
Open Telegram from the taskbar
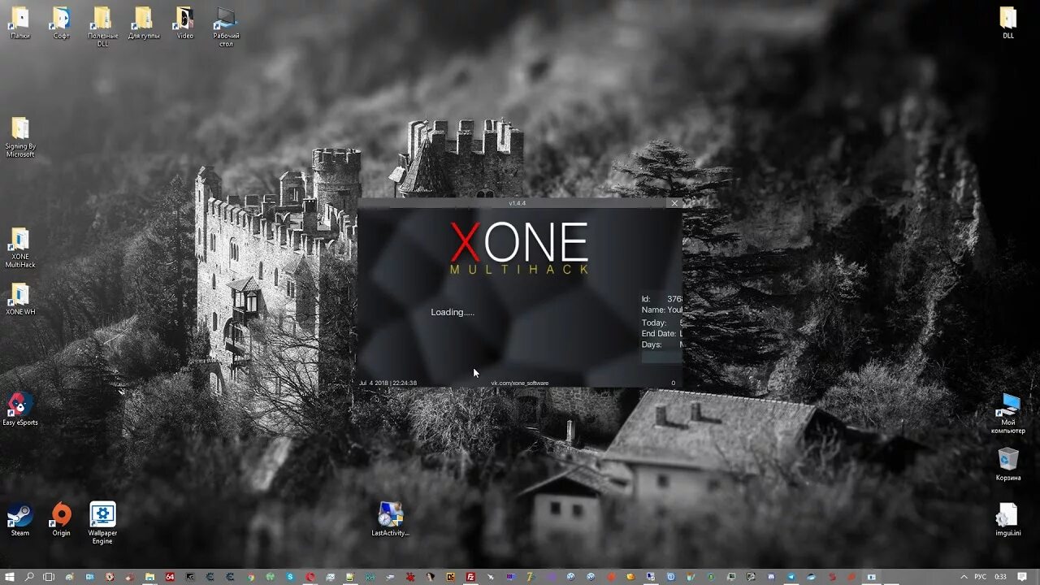pyautogui.click(x=791, y=577)
